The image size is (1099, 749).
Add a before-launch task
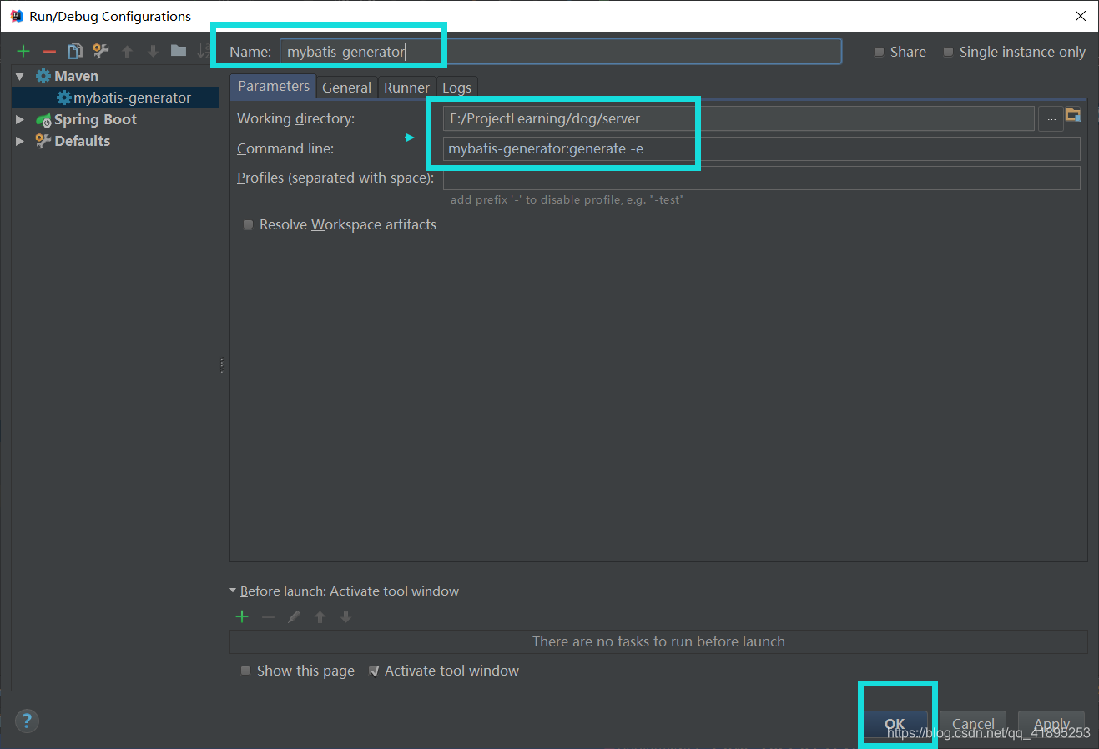(242, 616)
